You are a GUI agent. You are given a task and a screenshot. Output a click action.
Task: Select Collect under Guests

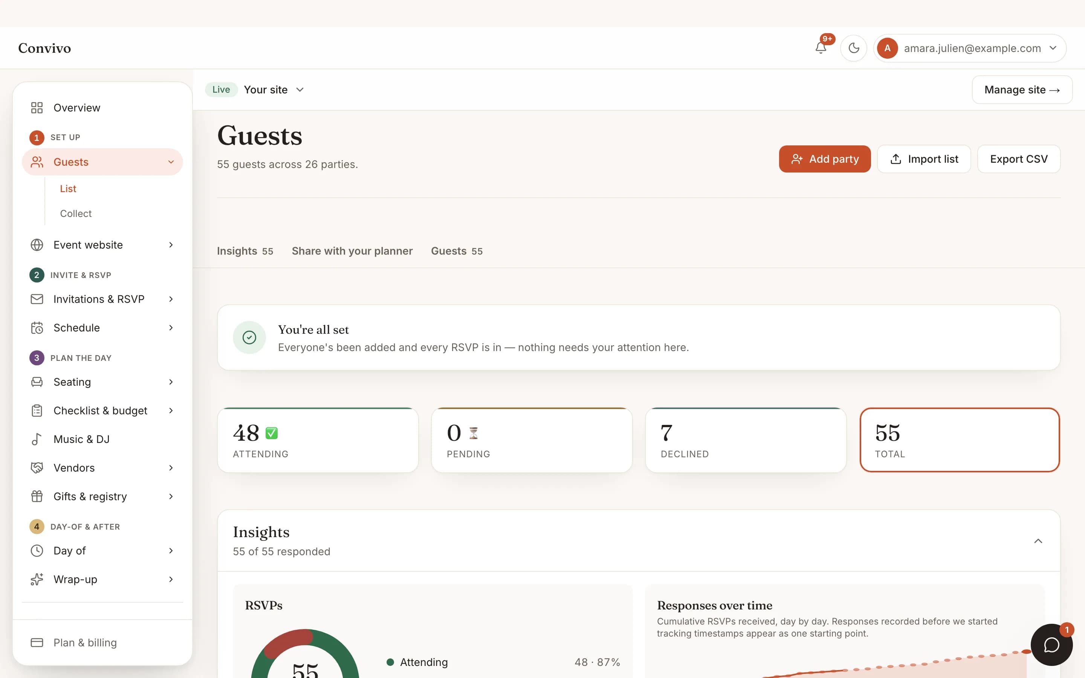76,214
